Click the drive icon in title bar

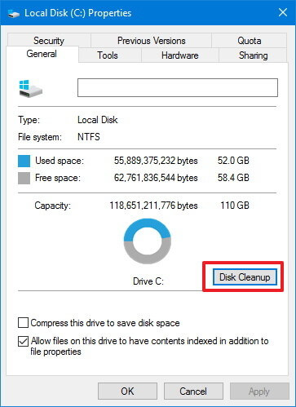coord(14,13)
